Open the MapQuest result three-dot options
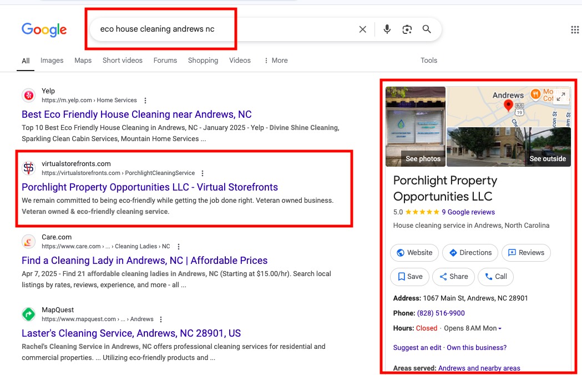Screen dimensions: 582x375 [161, 319]
